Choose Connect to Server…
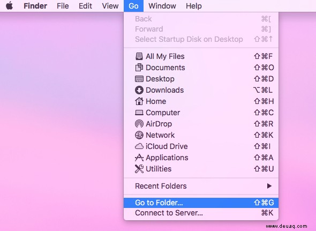Image resolution: width=316 pixels, height=231 pixels. pos(201,213)
